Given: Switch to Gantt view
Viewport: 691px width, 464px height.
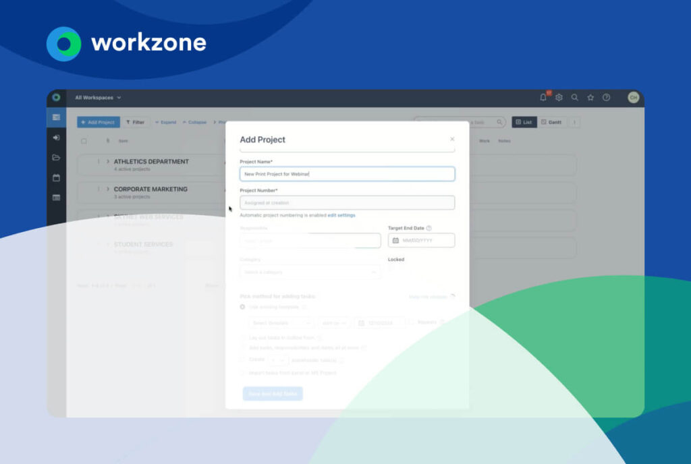Looking at the screenshot, I should (x=552, y=122).
